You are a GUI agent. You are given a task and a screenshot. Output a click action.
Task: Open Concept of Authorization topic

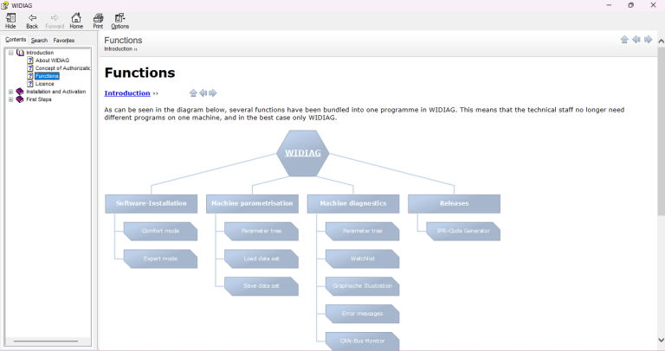(x=62, y=68)
